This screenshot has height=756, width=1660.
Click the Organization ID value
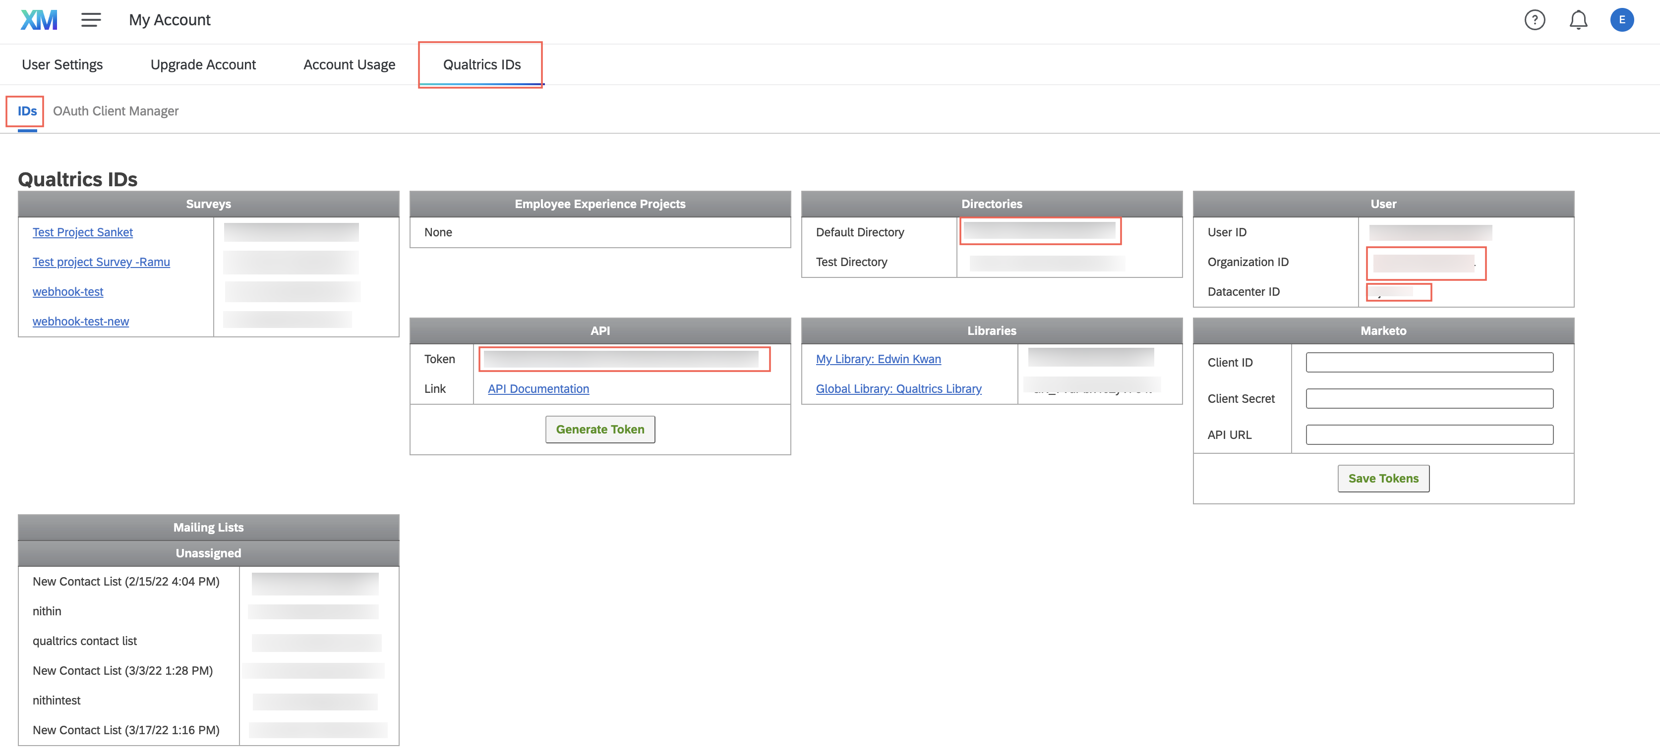point(1425,263)
